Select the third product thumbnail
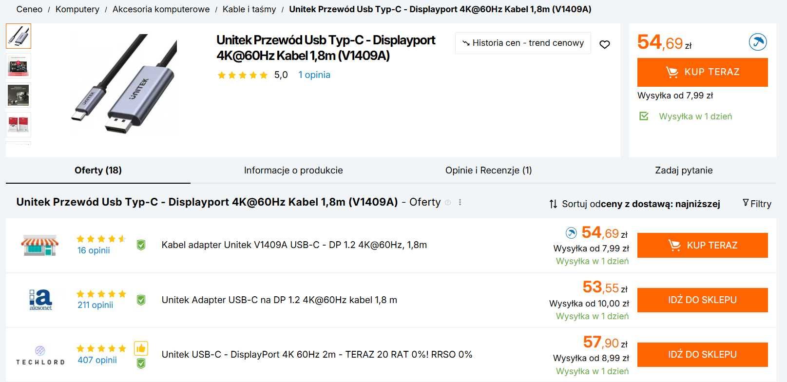Viewport: 787px width, 382px height. point(19,95)
